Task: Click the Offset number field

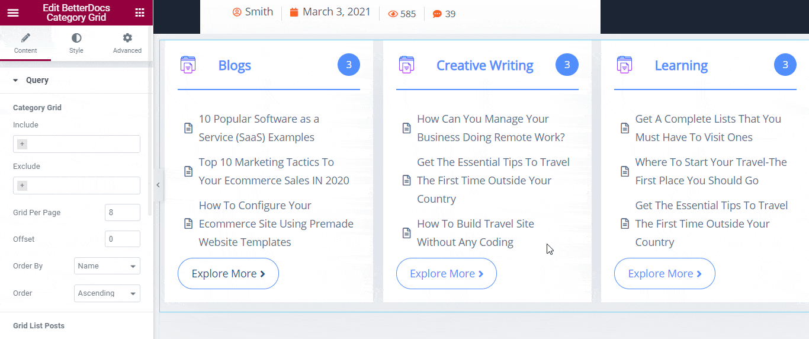Action: (122, 239)
